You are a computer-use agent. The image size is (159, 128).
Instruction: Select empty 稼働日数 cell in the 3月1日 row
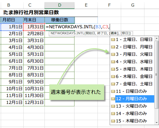click(x=60, y=40)
